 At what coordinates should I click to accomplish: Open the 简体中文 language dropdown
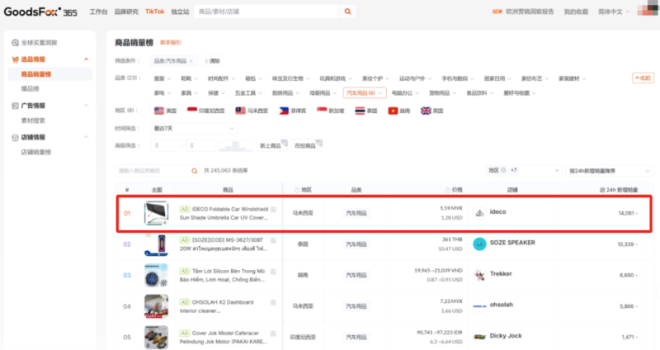[x=612, y=12]
